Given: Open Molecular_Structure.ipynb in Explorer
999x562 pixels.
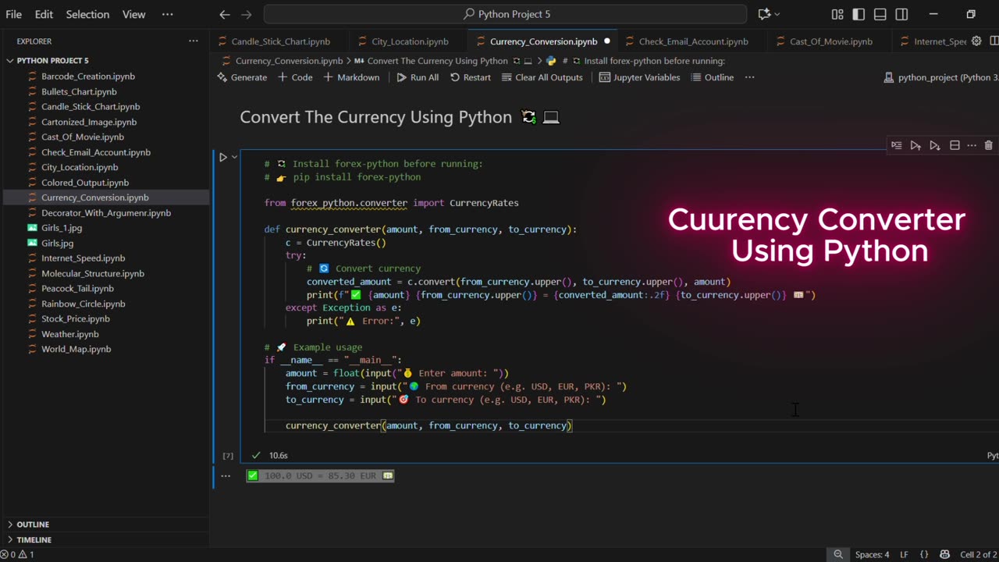Looking at the screenshot, I should click(93, 273).
